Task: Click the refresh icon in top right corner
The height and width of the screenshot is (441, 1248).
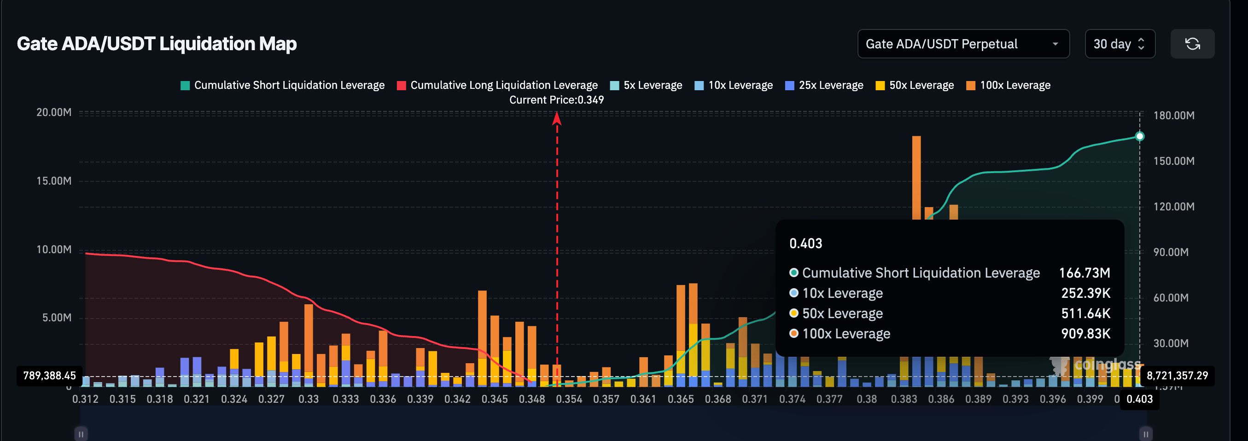Action: click(1193, 44)
